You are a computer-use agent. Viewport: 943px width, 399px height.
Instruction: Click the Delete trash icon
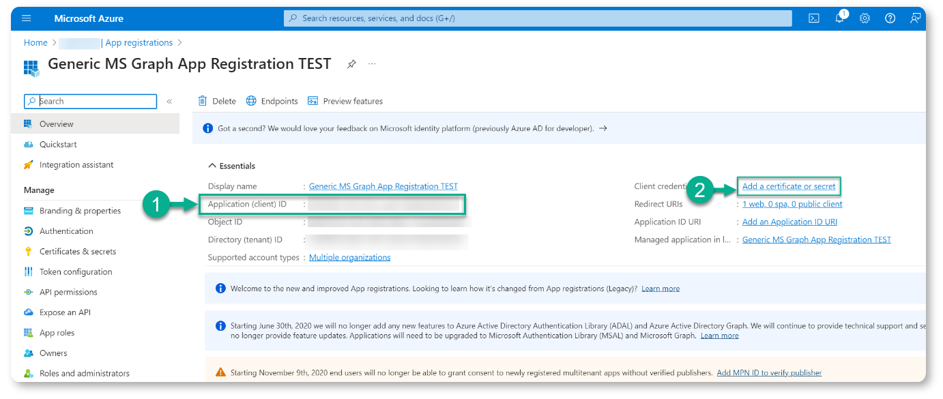click(203, 101)
